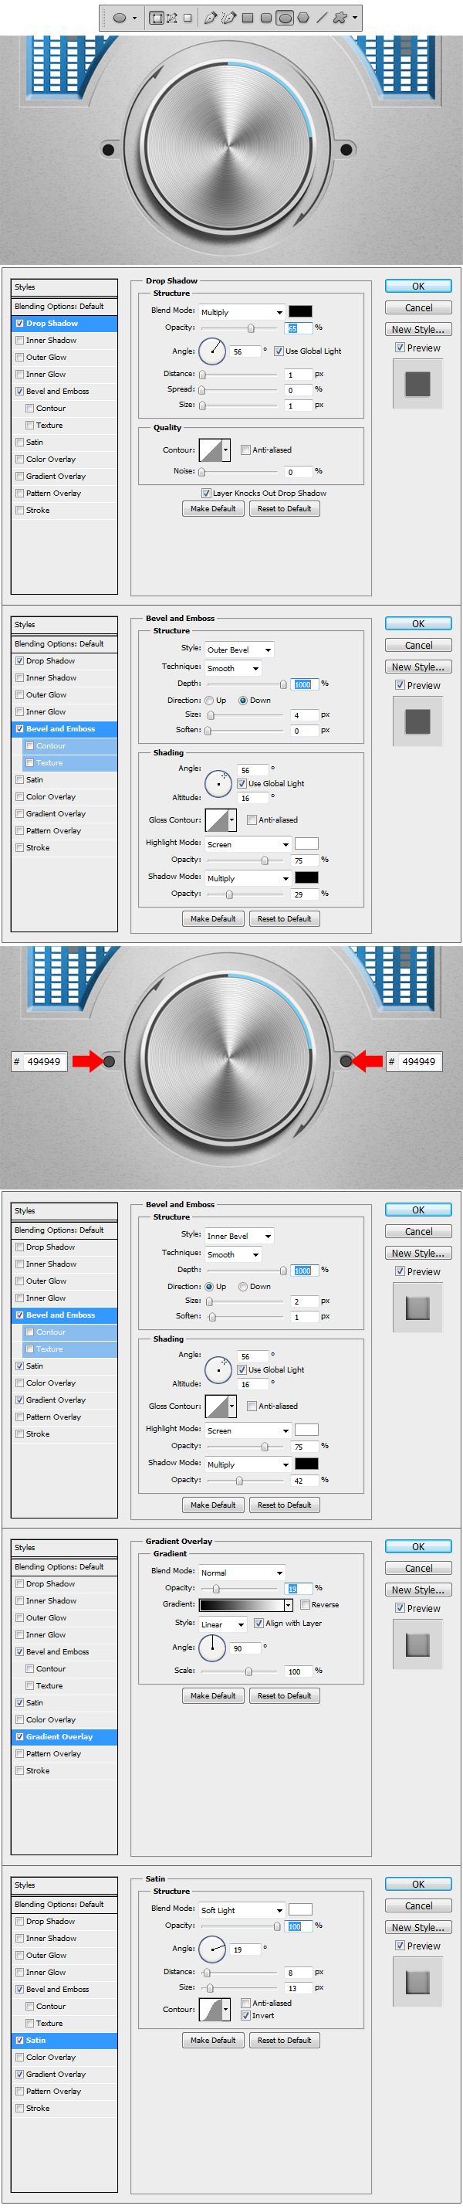
Task: Choose the Rectangle shape tool
Action: 248,17
